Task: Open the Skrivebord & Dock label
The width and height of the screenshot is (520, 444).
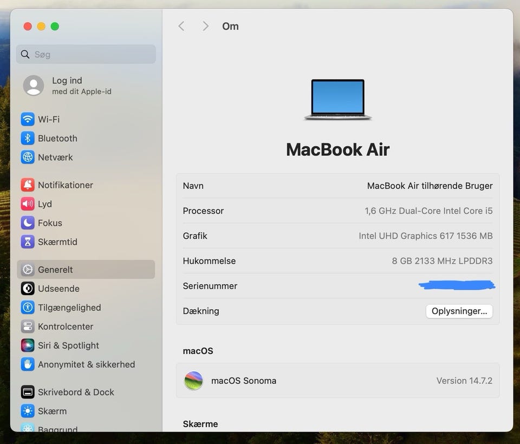Action: 76,392
